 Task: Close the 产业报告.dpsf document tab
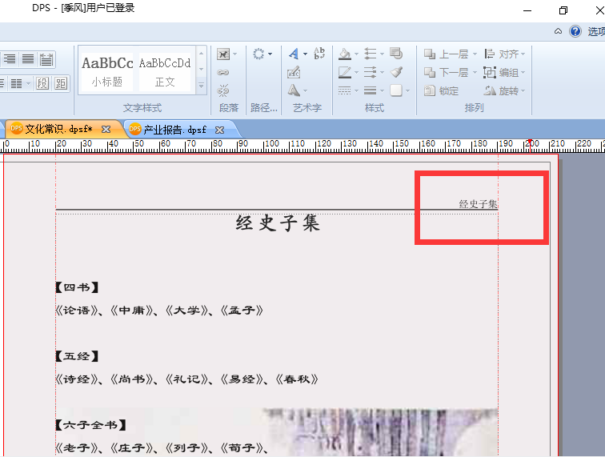[x=219, y=130]
